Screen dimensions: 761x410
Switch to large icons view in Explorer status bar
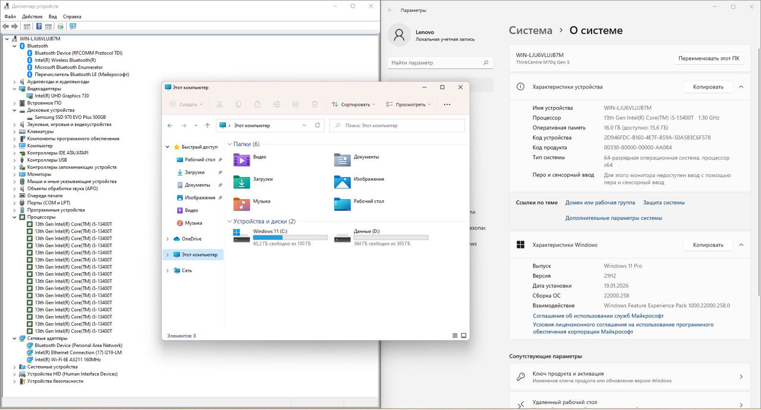coord(464,336)
